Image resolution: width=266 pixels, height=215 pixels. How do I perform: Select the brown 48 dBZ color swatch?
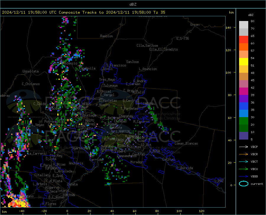pyautogui.click(x=244, y=77)
